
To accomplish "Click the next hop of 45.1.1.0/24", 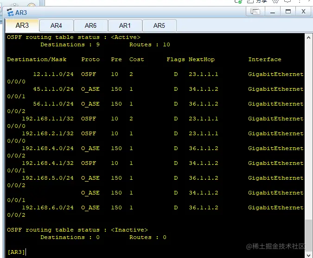I will click(x=204, y=89).
